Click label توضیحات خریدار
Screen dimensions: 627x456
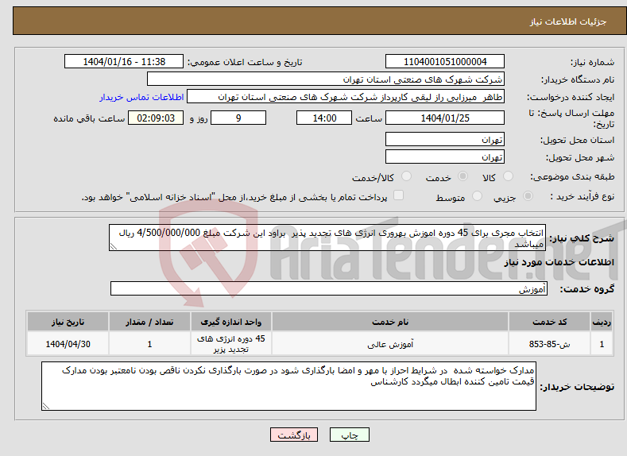pos(577,387)
